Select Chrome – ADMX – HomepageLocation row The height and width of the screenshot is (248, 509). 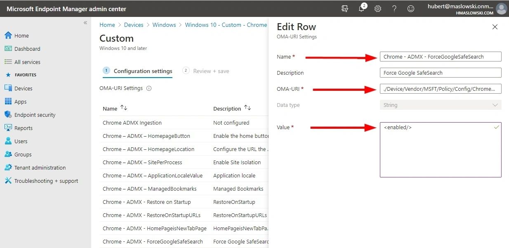184,149
